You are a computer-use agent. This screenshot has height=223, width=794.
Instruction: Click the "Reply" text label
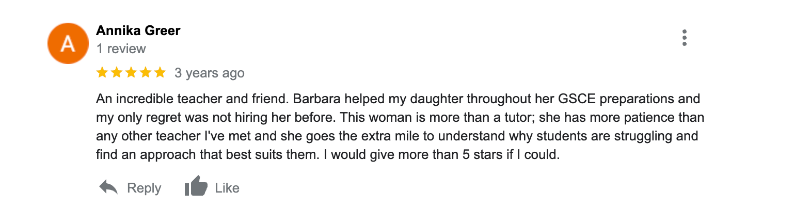click(144, 188)
